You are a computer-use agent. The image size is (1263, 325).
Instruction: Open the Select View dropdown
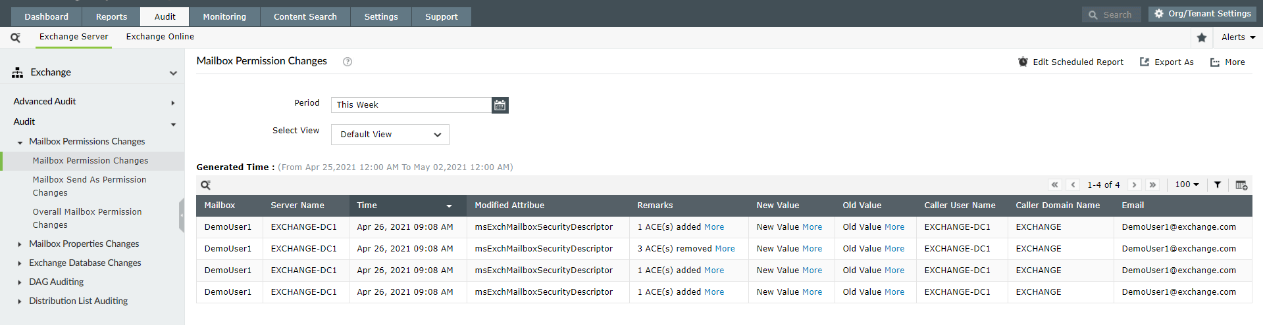[x=390, y=135]
